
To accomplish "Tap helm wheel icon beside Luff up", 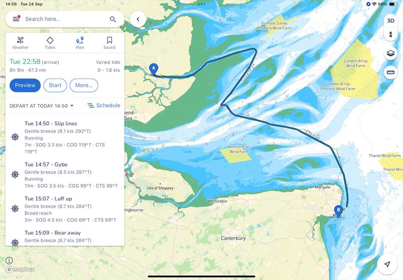I will [x=15, y=208].
